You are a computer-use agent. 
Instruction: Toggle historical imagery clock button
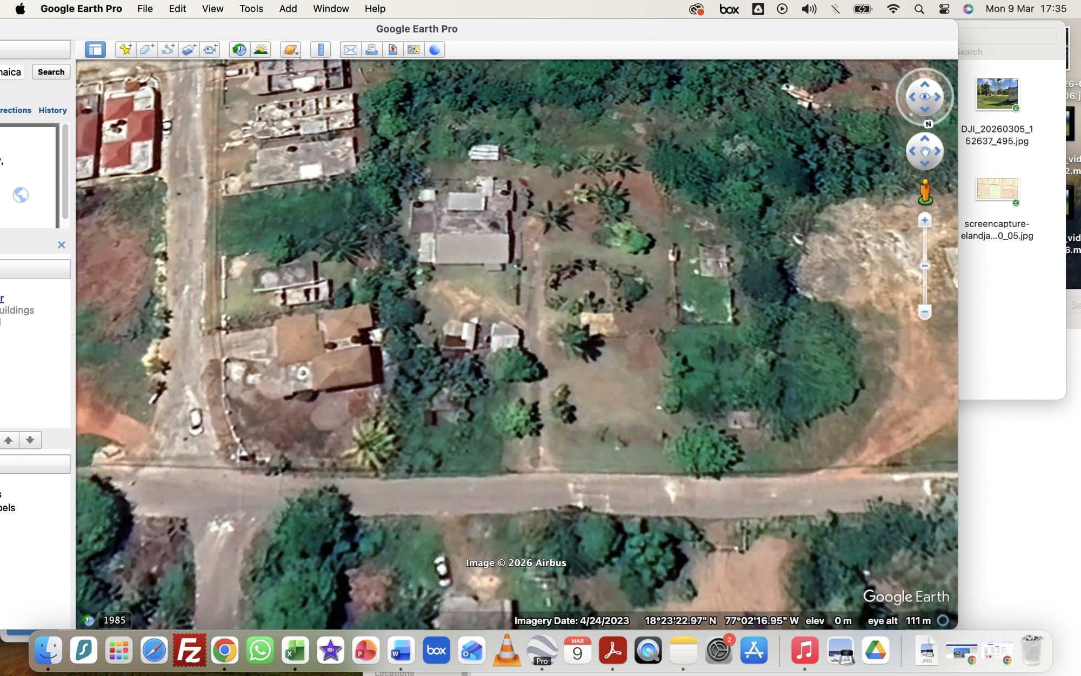coord(239,50)
